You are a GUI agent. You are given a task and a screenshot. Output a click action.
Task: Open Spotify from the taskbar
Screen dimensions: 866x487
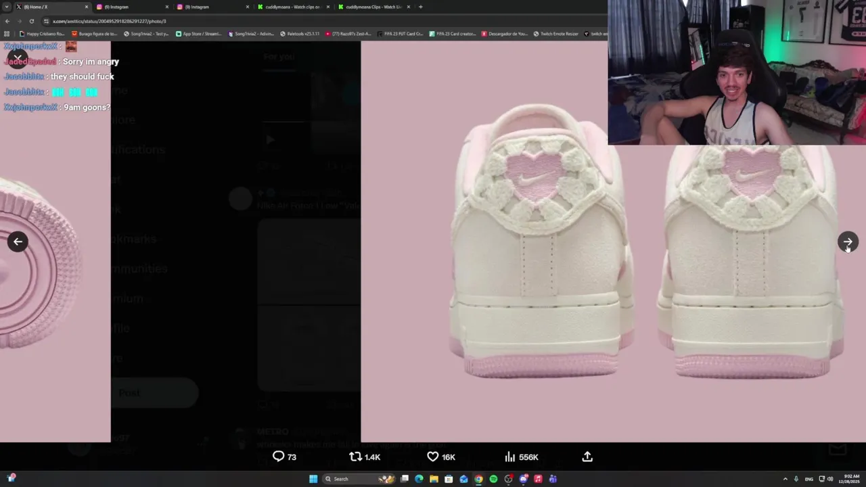tap(493, 479)
